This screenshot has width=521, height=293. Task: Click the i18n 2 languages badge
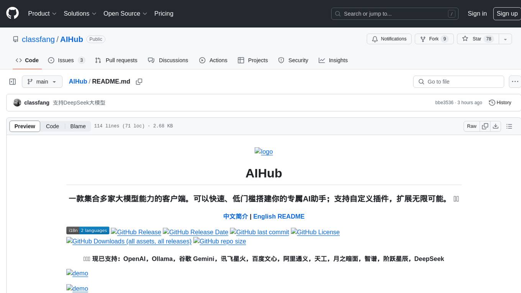[88, 230]
